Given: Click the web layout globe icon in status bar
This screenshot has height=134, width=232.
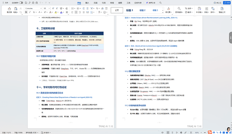Looking at the screenshot, I should point(181,133).
